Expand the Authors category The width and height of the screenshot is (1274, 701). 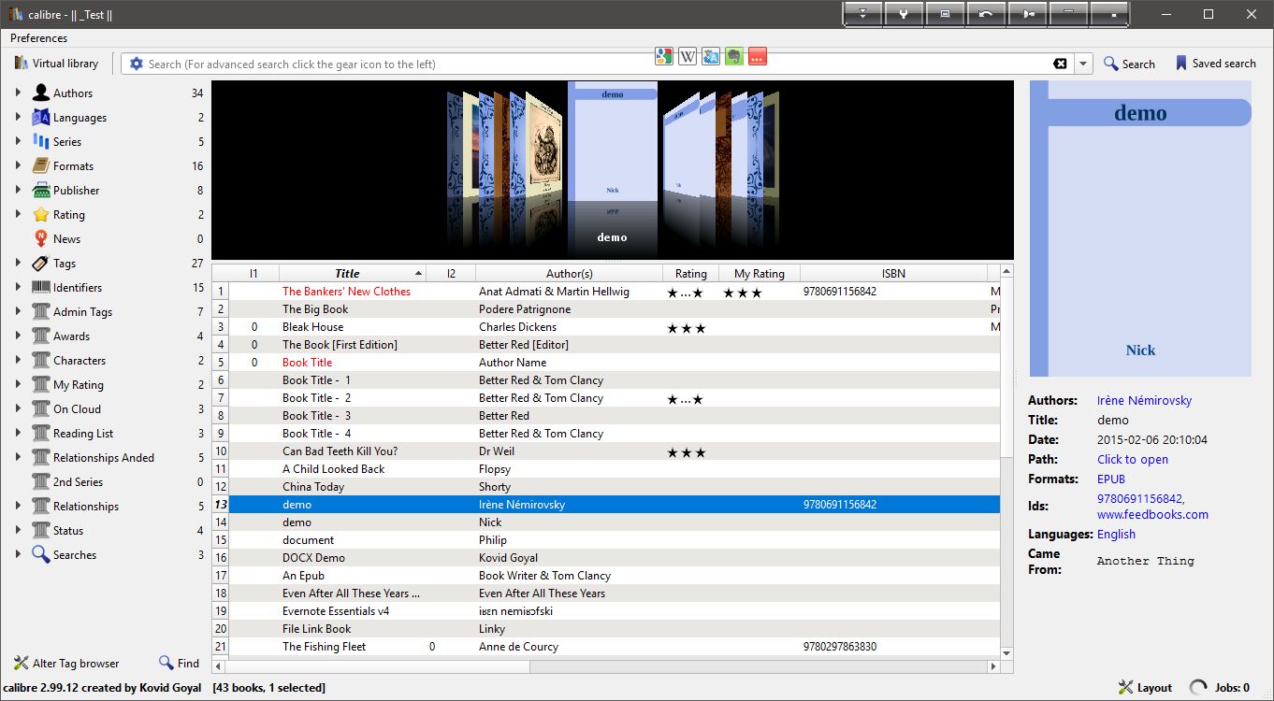18,93
